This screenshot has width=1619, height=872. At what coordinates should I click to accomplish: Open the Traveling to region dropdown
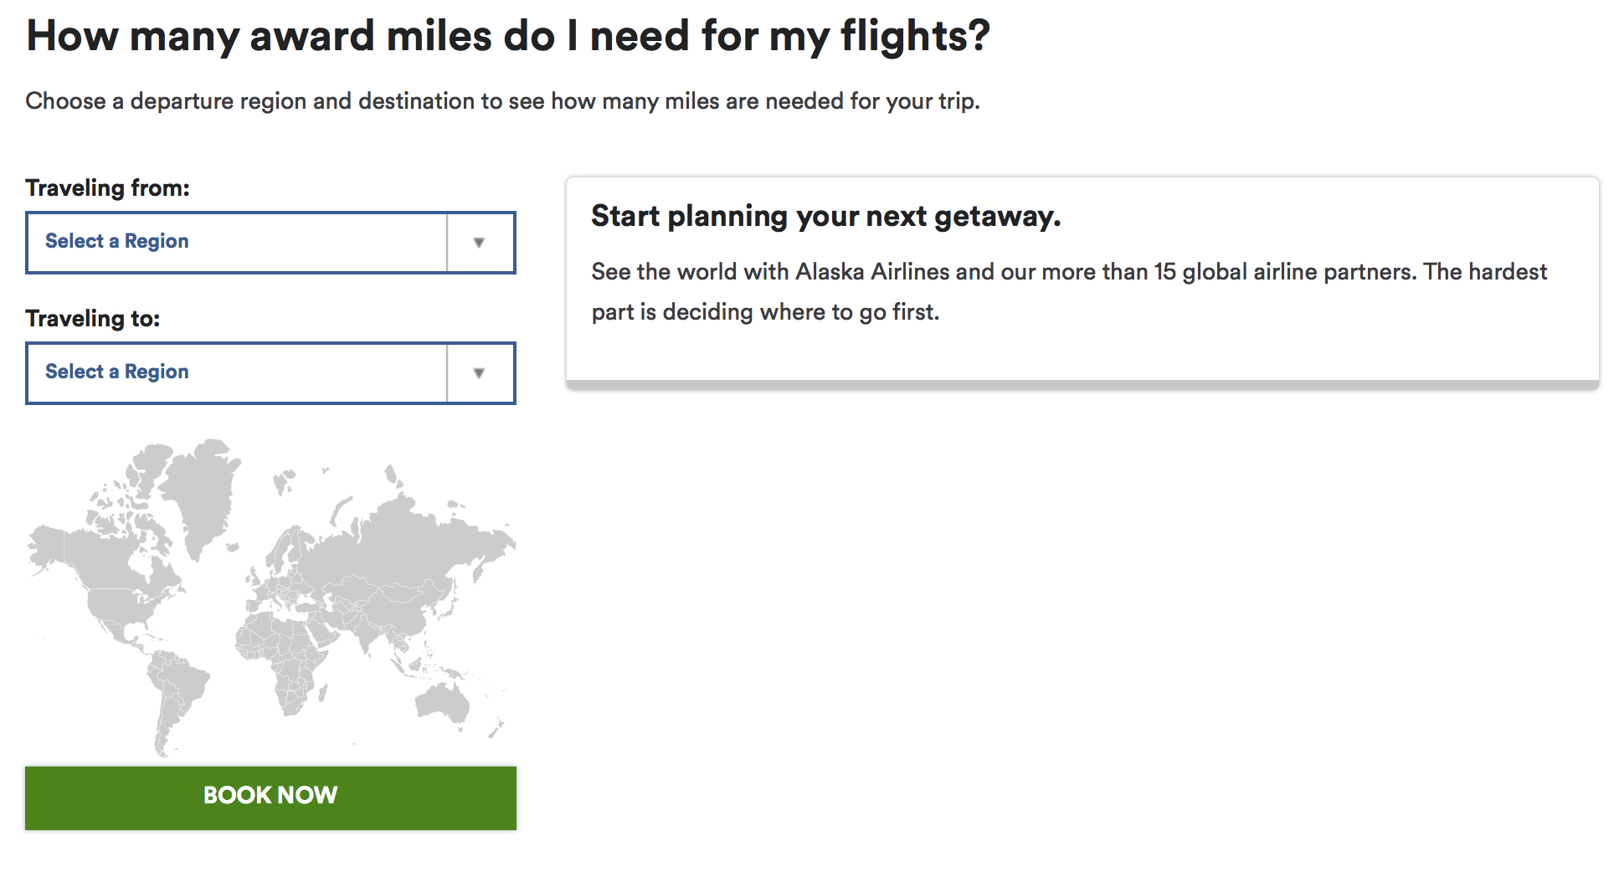click(270, 373)
